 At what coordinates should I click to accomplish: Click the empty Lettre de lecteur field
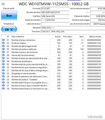[x=55, y=24]
